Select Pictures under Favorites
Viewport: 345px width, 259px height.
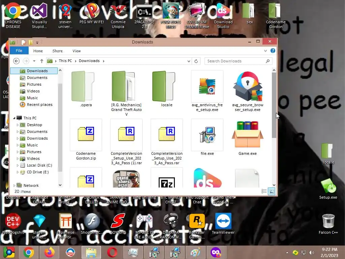coord(34,84)
